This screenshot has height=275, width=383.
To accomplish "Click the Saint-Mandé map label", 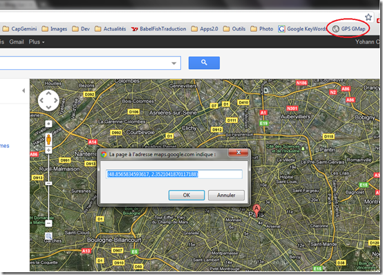I will (x=324, y=244).
